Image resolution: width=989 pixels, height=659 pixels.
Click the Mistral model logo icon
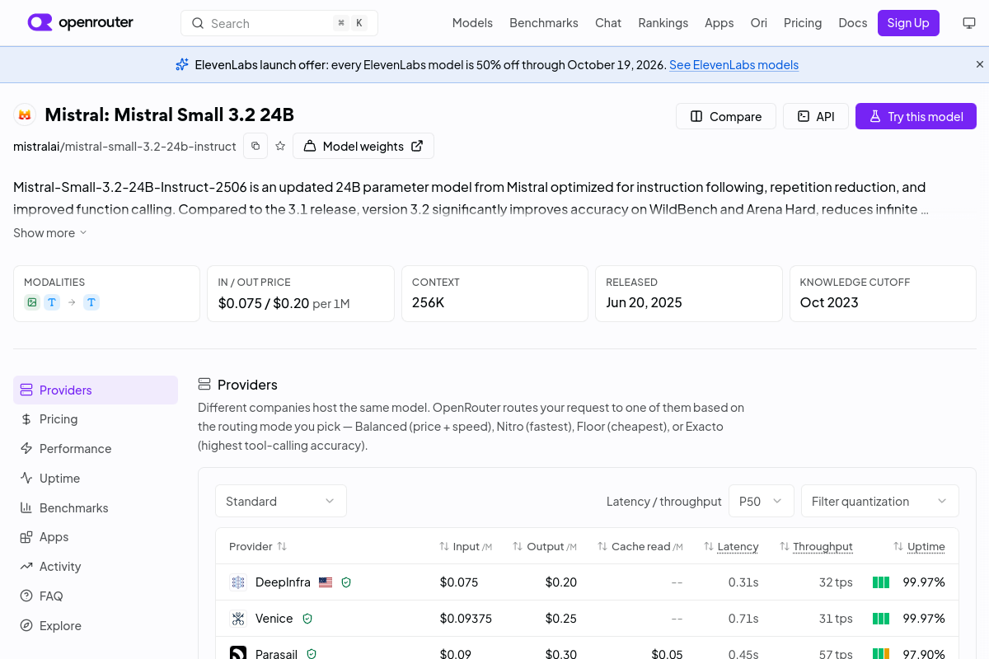click(25, 115)
